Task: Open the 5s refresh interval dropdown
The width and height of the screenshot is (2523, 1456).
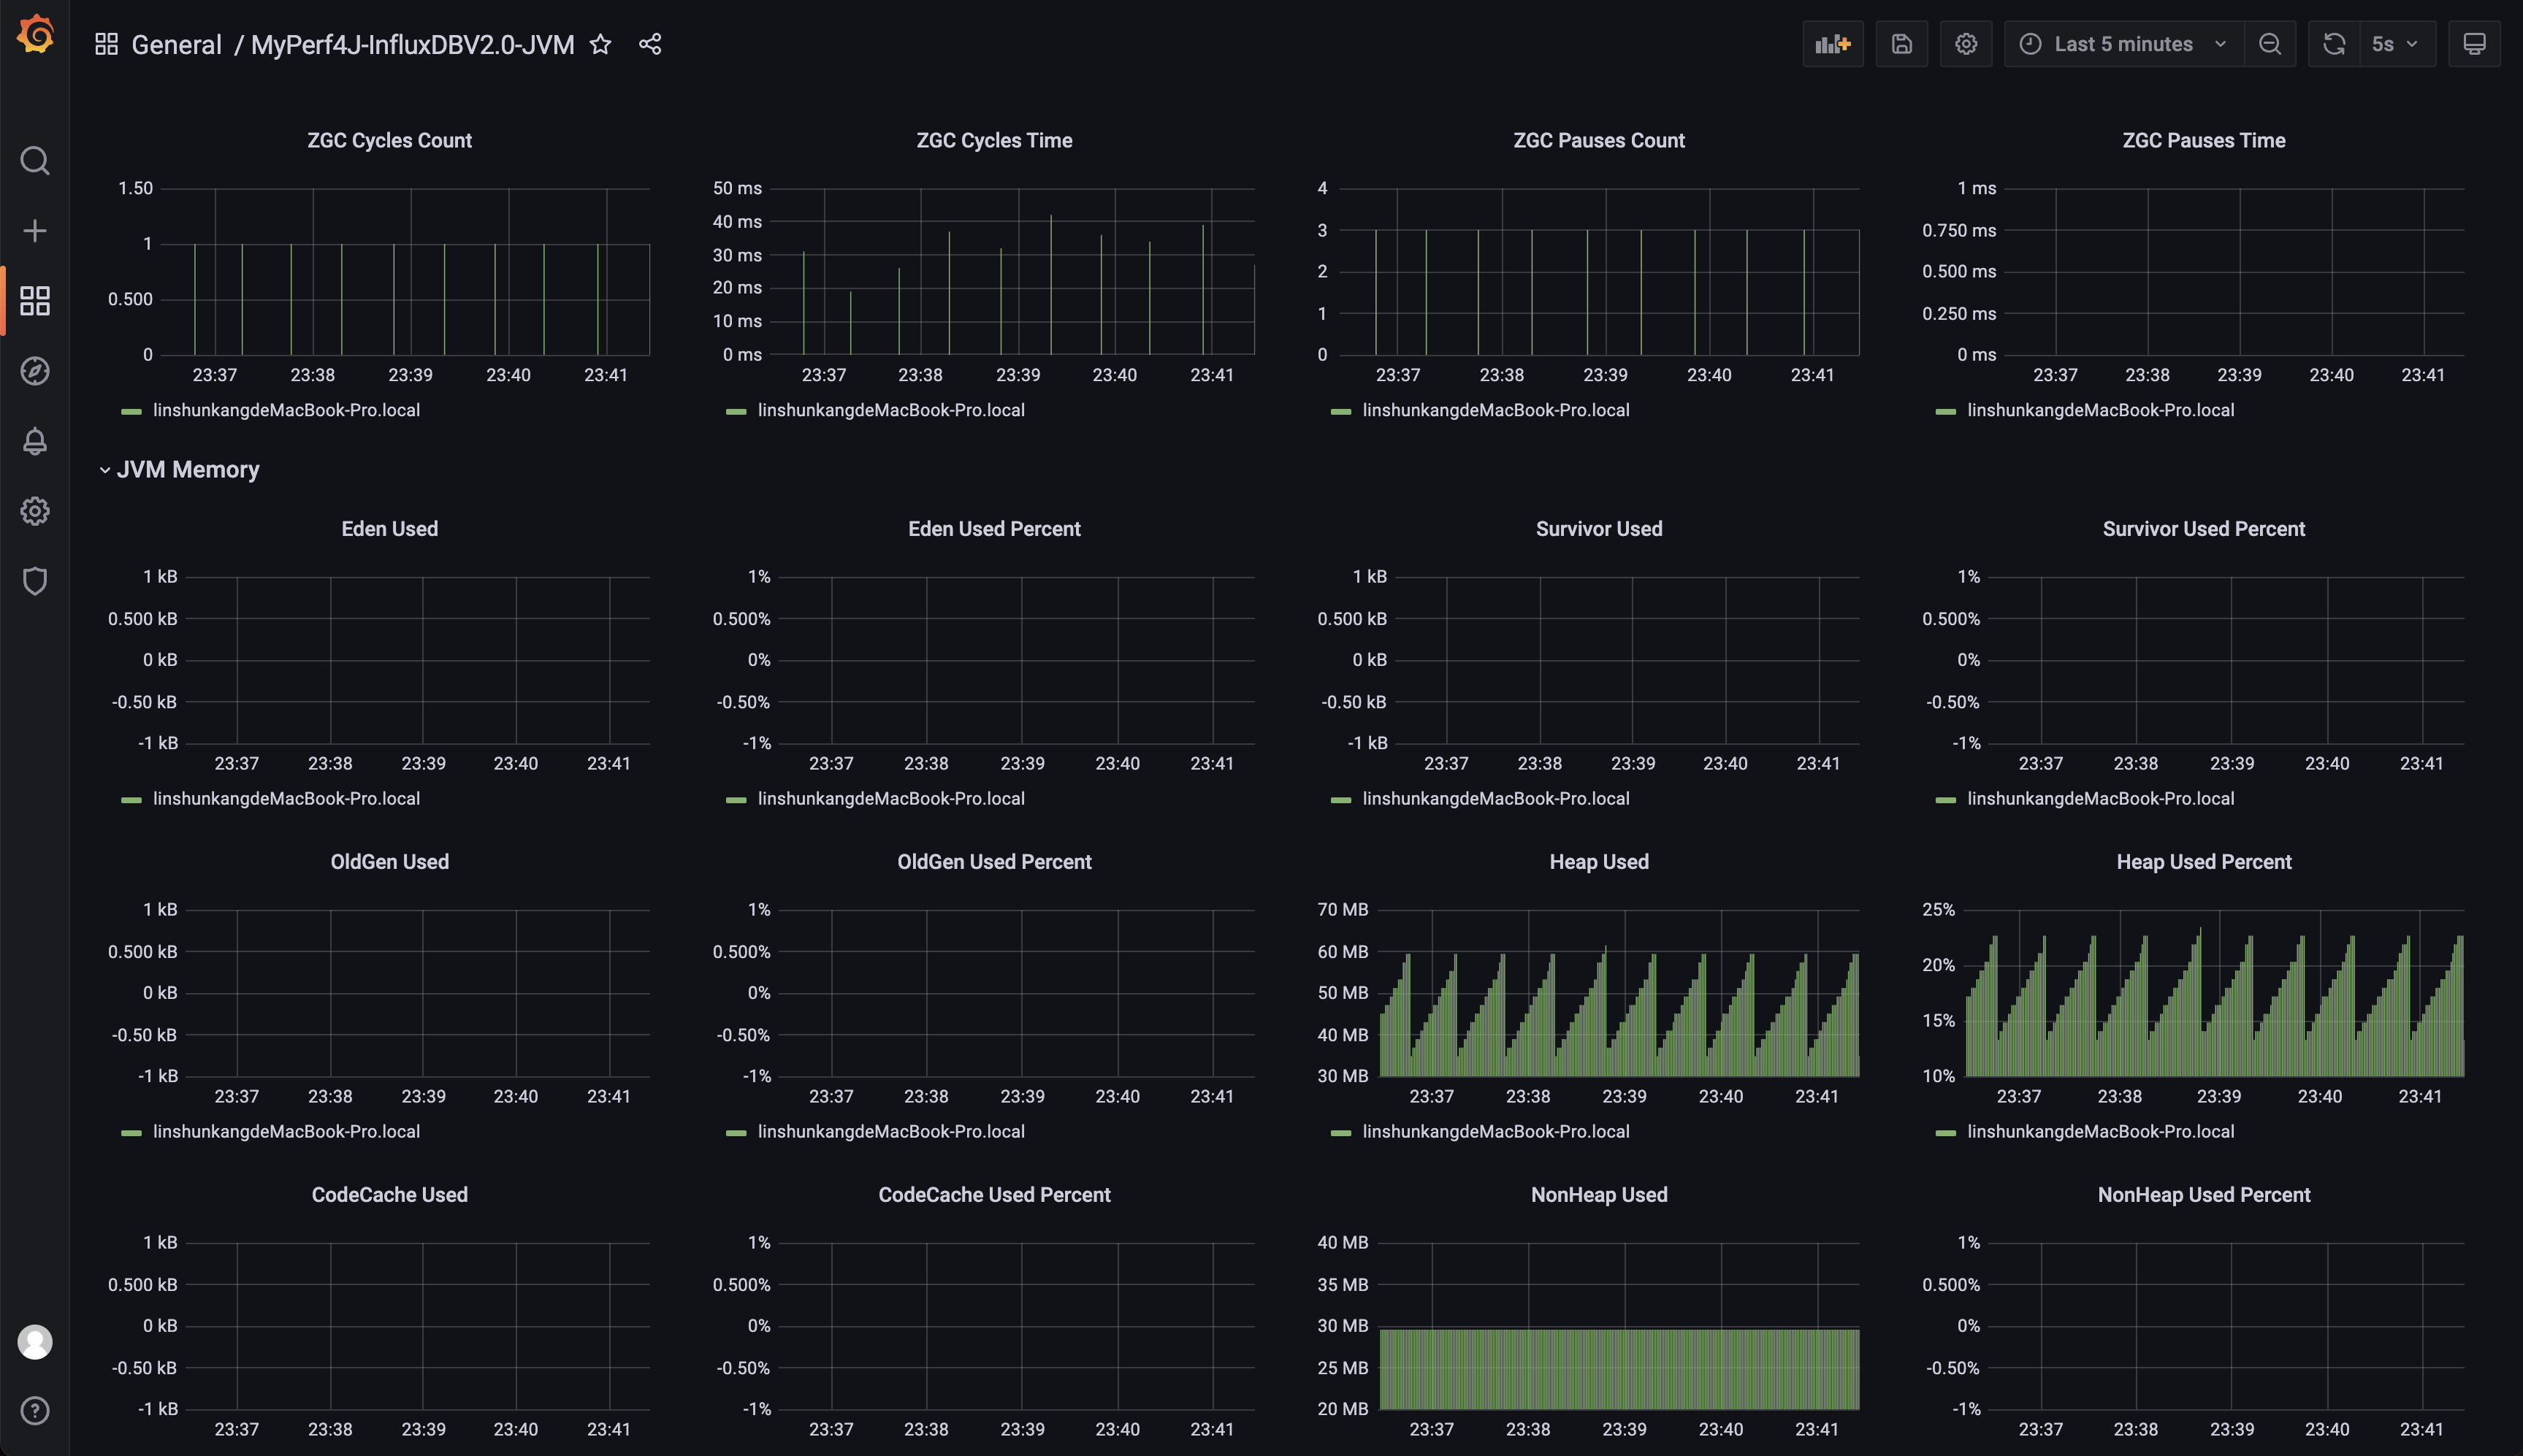Action: point(2395,44)
